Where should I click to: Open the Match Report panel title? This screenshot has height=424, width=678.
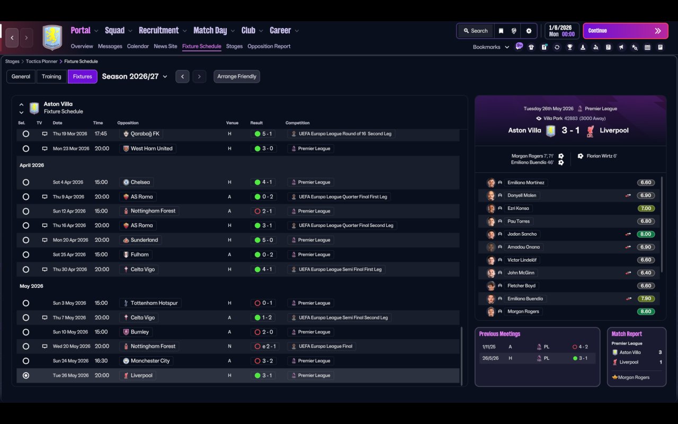(627, 334)
